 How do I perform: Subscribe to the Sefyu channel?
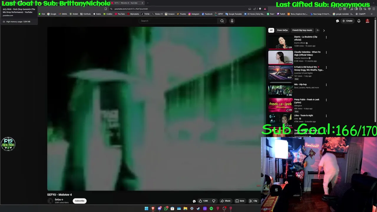coord(80,201)
